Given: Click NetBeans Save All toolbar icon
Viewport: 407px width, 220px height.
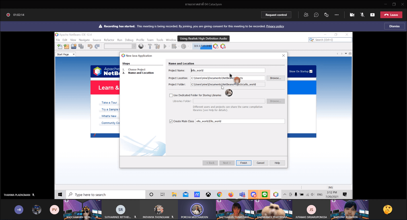Looking at the screenshot, I should click(x=81, y=46).
